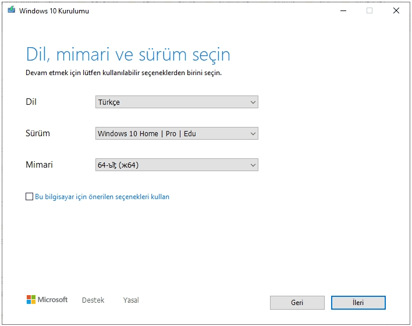Click the 'Devam etmek için lütfen' instruction text
The width and height of the screenshot is (412, 326).
123,73
